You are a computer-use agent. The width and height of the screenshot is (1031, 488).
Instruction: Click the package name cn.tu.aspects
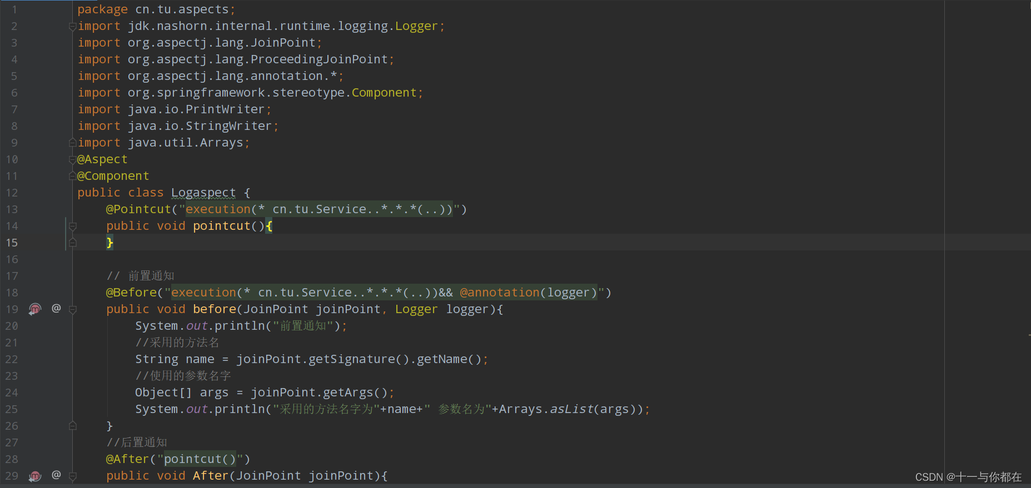pos(182,9)
